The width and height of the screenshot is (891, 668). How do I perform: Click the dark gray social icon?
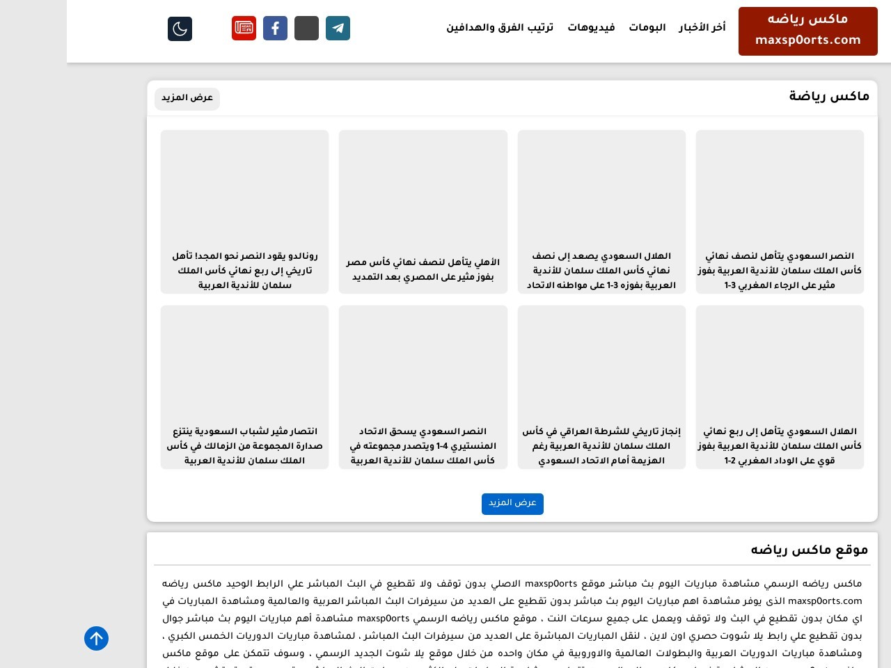coord(306,29)
